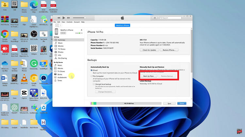Open the Edit menu
This screenshot has width=245, height=137.
pyautogui.click(x=59, y=22)
